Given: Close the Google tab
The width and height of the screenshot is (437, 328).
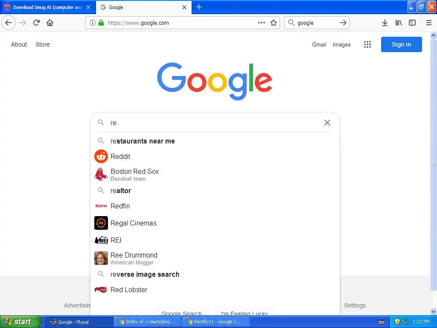Looking at the screenshot, I should tap(184, 7).
